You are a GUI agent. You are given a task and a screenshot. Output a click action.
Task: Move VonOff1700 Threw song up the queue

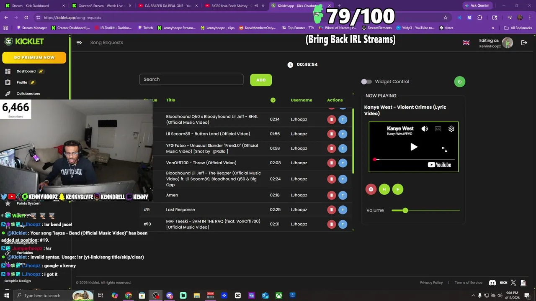[x=343, y=163]
